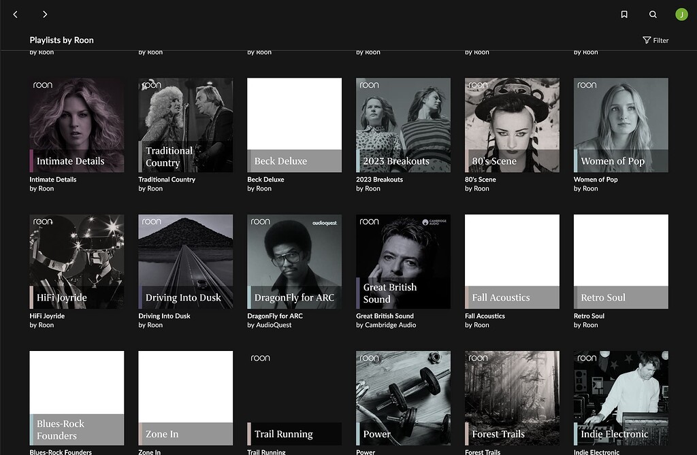The width and height of the screenshot is (697, 455).
Task: Open the Women of Pop playlist
Action: pos(621,124)
